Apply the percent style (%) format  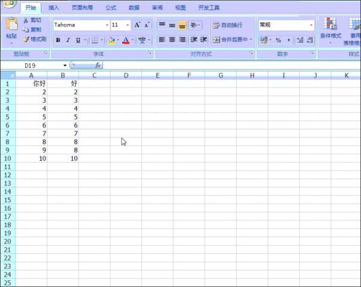click(279, 40)
